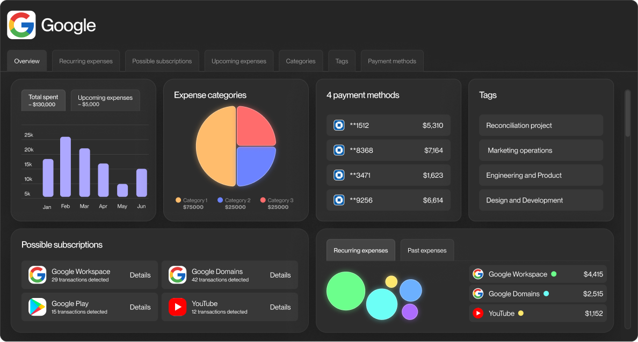
Task: Click the $5,310 amount for card **1512
Action: point(432,125)
